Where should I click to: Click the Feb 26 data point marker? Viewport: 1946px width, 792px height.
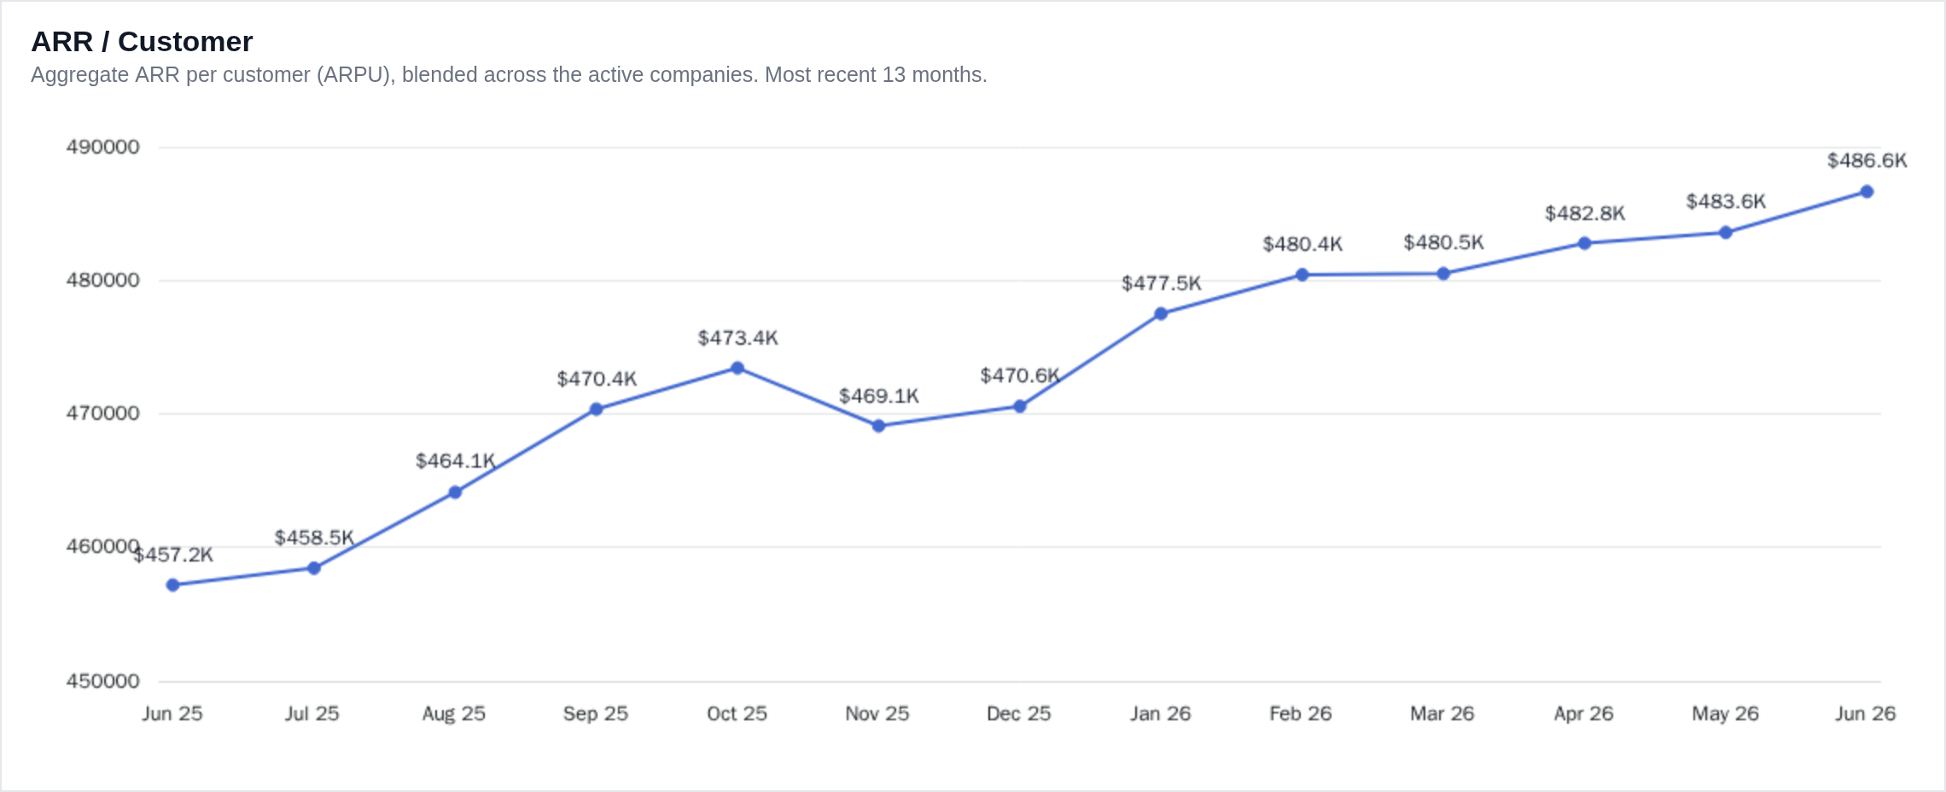coord(1302,275)
